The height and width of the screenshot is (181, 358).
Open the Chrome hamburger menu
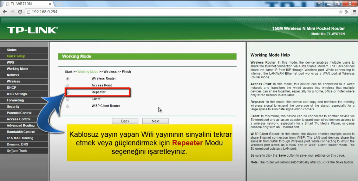(354, 12)
